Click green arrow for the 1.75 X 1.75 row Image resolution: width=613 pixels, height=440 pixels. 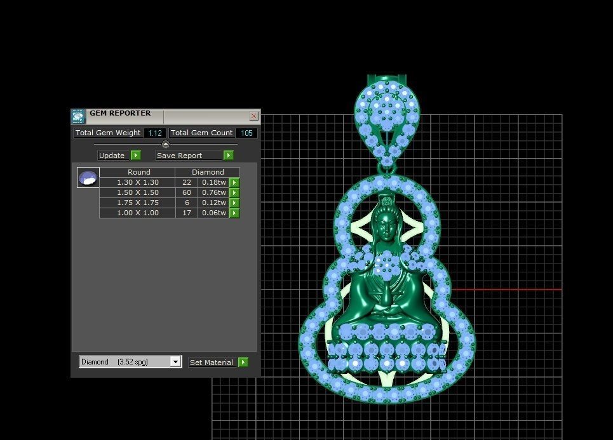(x=234, y=203)
